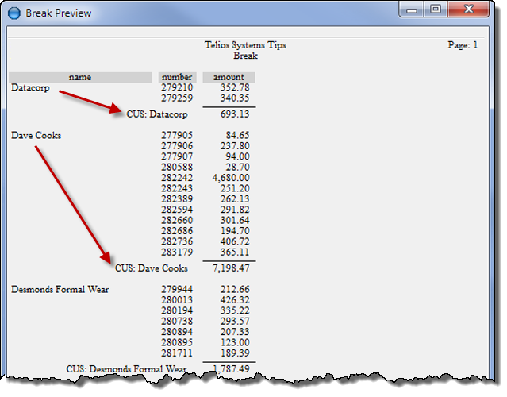507x397 pixels.
Task: Click the "name" column header
Action: pos(80,77)
